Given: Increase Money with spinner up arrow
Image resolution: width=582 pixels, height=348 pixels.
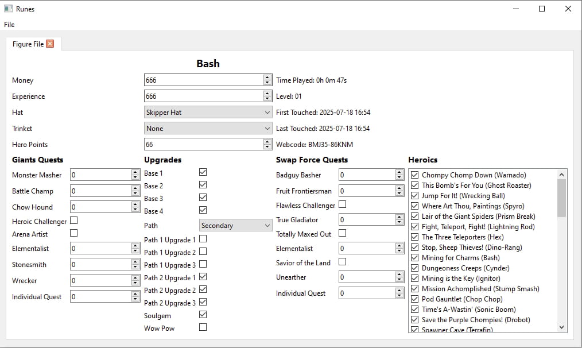Looking at the screenshot, I should (x=267, y=78).
